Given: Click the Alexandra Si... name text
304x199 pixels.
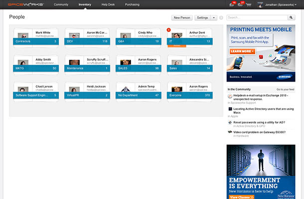Looking at the screenshot, I should [199, 60].
